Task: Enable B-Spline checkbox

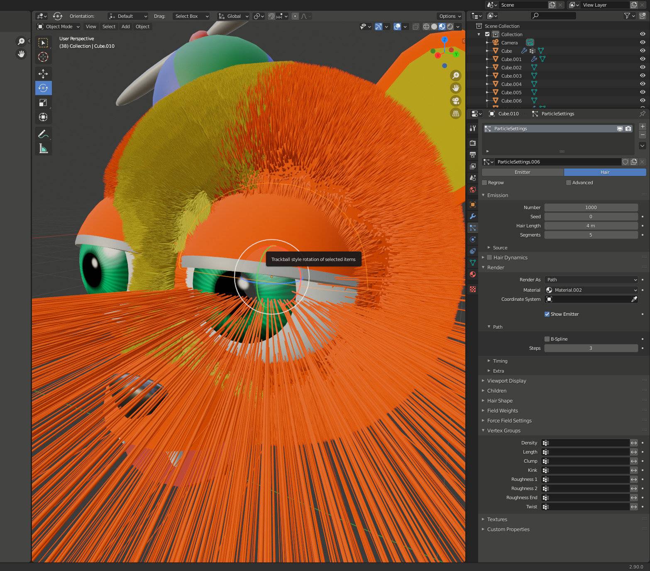Action: 547,339
